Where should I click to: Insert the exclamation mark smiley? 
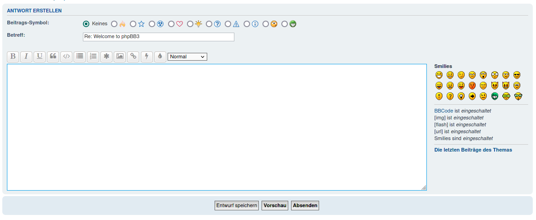pos(439,96)
